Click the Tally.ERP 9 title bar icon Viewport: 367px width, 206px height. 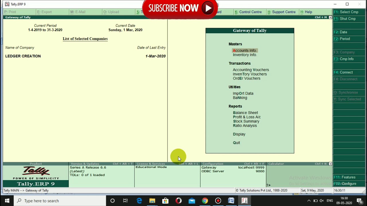[7, 4]
